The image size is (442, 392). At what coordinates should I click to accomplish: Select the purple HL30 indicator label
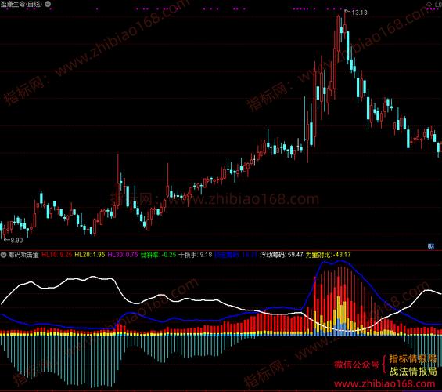click(123, 255)
